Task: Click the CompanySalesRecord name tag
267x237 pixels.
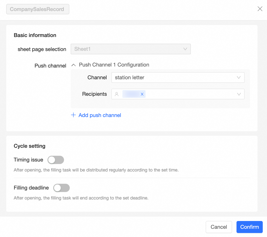Action: [x=37, y=9]
